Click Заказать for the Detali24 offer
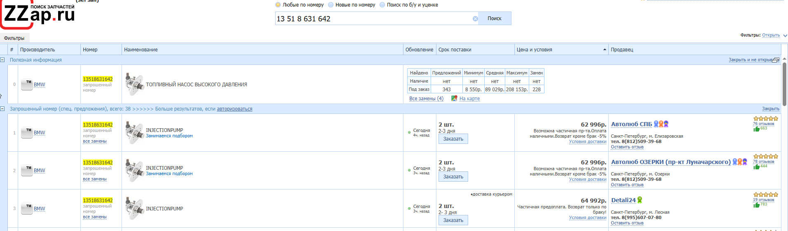 tap(453, 220)
